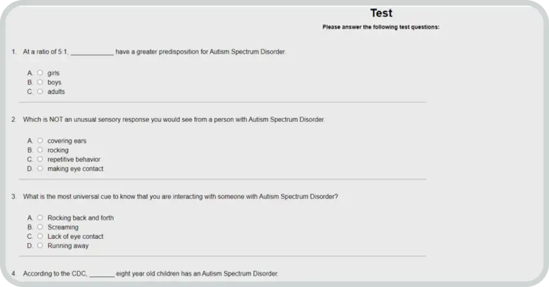Click the question 1 ratio sentence text
This screenshot has height=287, width=549.
coord(200,52)
